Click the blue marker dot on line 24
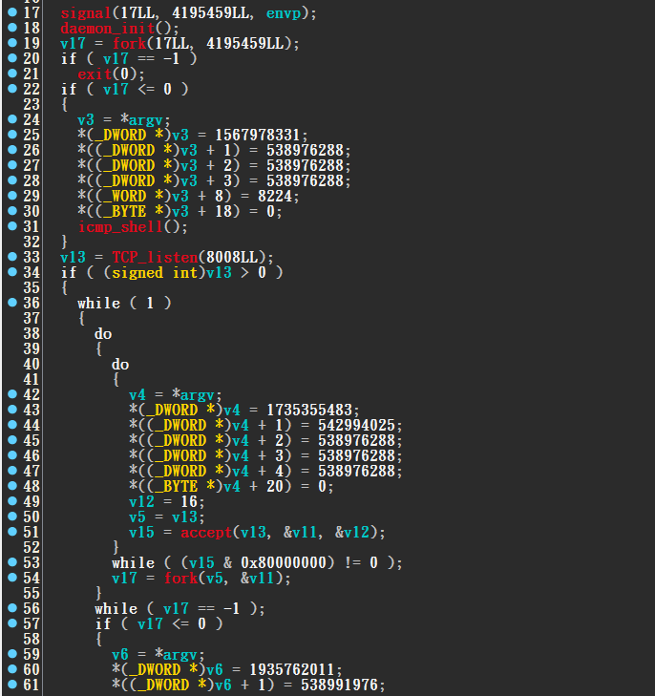This screenshot has height=696, width=655. coord(12,119)
